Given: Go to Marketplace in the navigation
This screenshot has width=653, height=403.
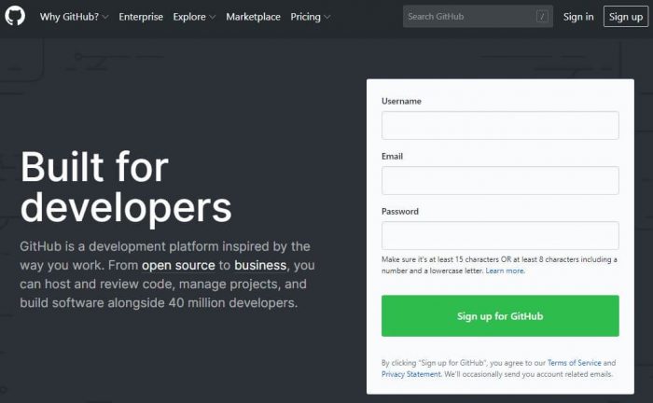Looking at the screenshot, I should point(253,17).
